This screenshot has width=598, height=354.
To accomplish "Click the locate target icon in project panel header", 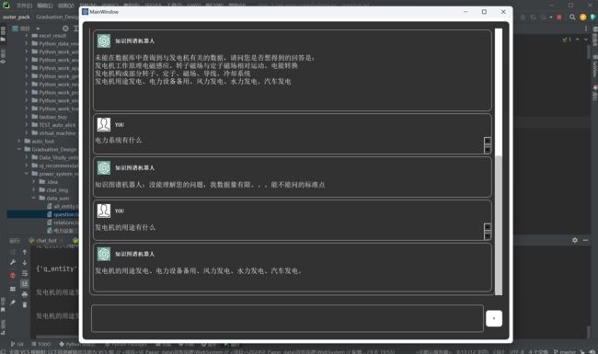I will coord(65,29).
